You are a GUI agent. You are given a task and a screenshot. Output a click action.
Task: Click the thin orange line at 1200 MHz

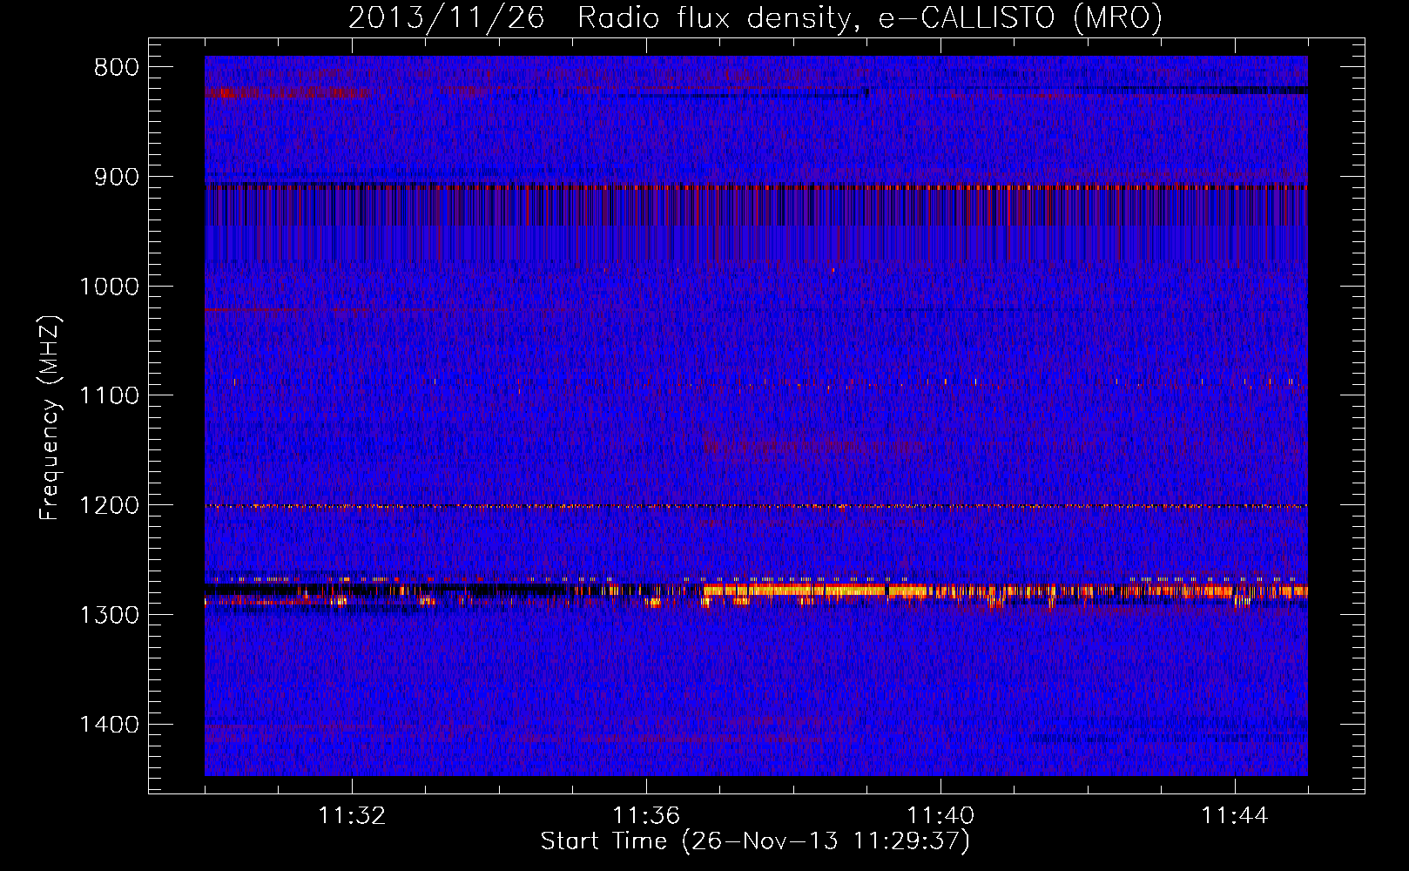tap(756, 506)
